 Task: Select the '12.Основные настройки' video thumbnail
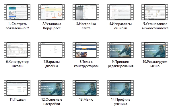(51, 88)
